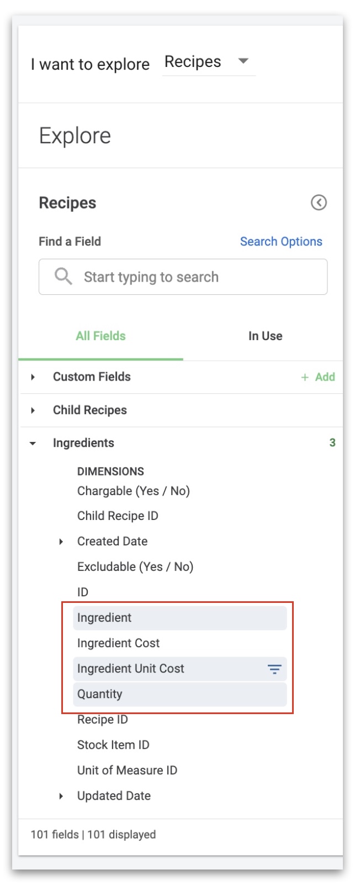Click the Find a Field search input
This screenshot has width=360, height=885.
pyautogui.click(x=183, y=277)
